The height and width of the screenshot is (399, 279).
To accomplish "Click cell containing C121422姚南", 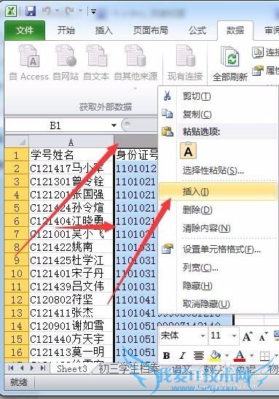I will coord(71,247).
